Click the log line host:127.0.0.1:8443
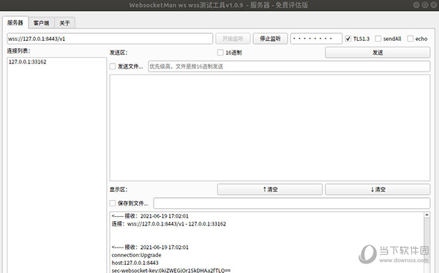439x273 pixels. (x=135, y=263)
